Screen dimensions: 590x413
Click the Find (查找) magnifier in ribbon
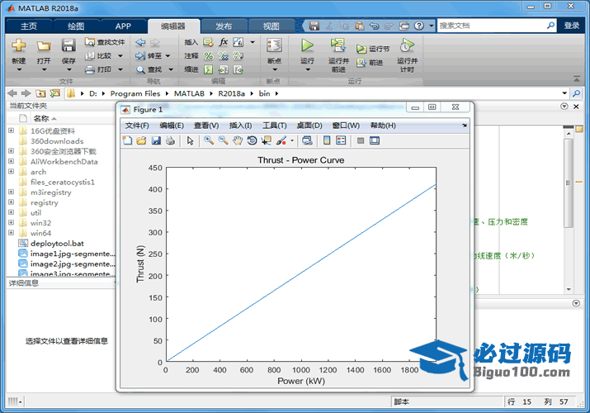click(x=140, y=69)
